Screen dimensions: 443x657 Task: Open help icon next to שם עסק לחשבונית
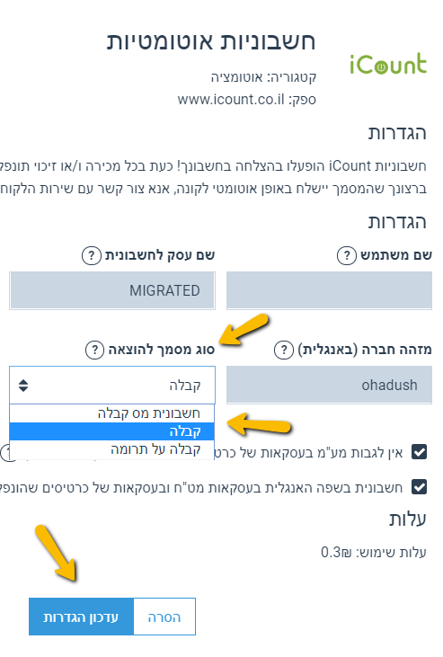[x=92, y=255]
